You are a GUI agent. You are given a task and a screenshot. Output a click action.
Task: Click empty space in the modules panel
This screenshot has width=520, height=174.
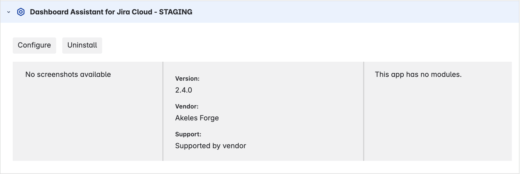437,121
